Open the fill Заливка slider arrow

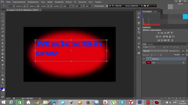[x=187, y=55]
